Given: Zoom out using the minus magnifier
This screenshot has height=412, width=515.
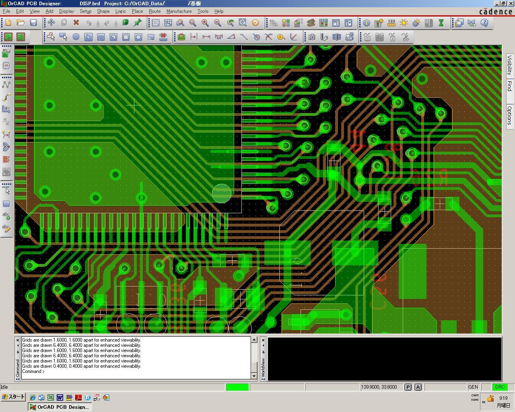Looking at the screenshot, I should (218, 23).
